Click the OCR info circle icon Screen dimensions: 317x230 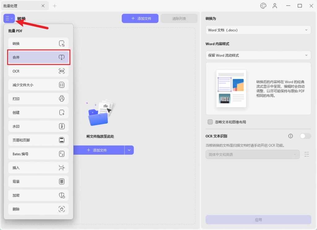pyautogui.click(x=290, y=136)
